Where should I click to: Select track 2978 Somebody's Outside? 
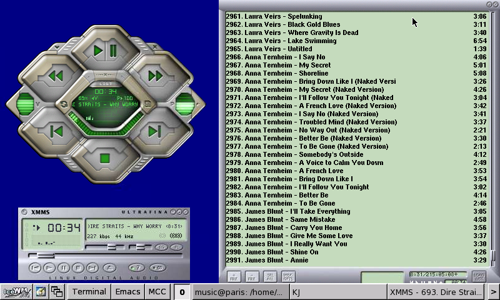356,154
